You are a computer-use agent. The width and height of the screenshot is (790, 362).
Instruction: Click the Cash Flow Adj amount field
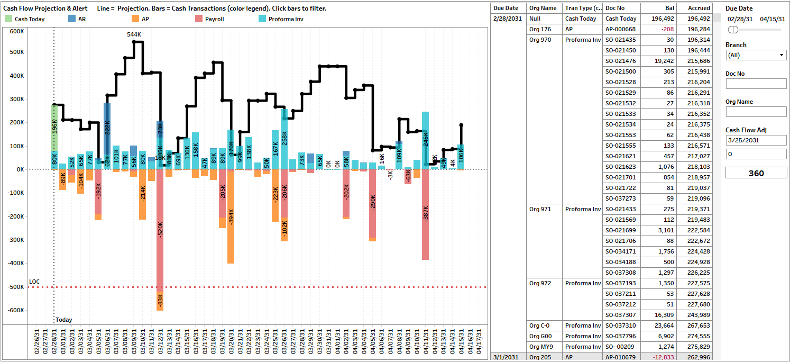coord(756,154)
